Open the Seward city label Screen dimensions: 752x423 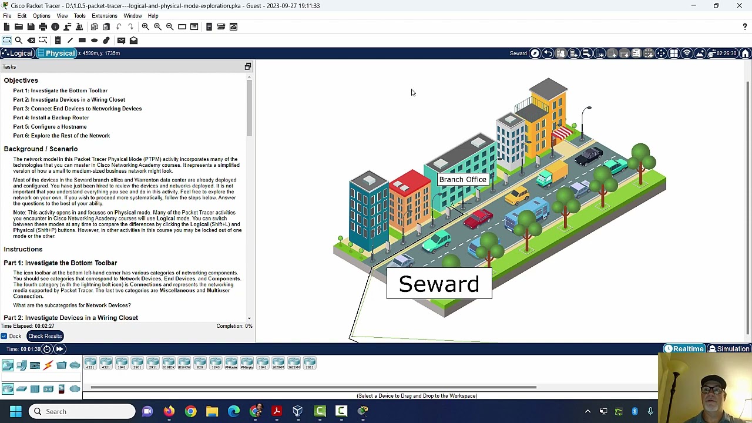pyautogui.click(x=439, y=284)
